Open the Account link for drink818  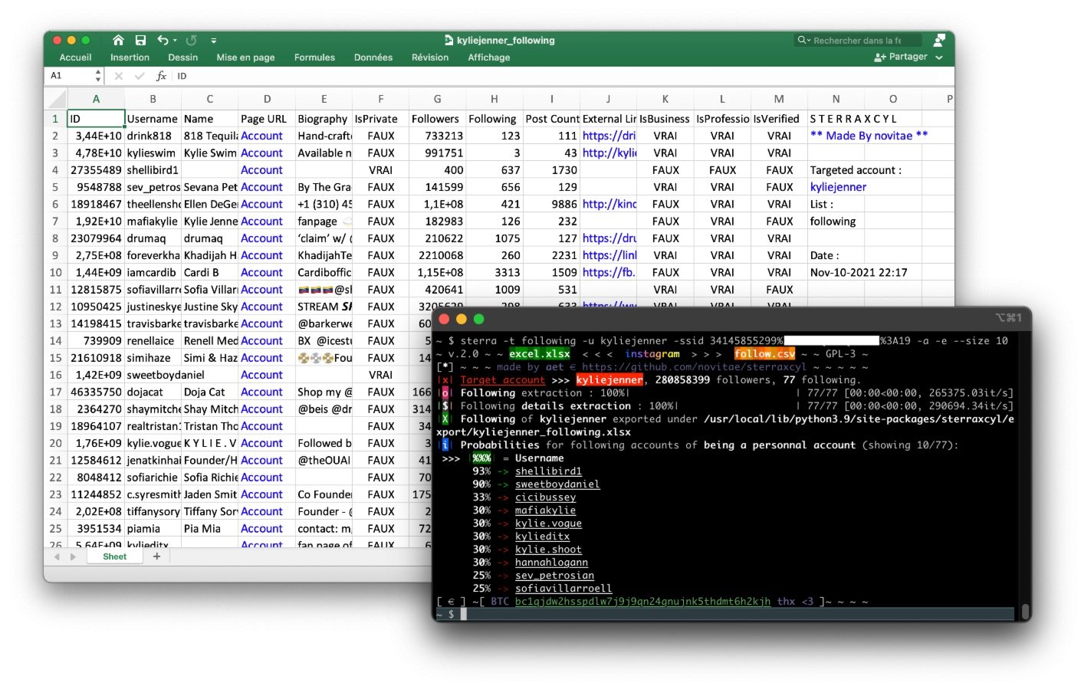[261, 136]
